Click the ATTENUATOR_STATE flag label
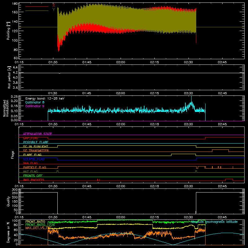The image size is (248, 248). [x=38, y=134]
